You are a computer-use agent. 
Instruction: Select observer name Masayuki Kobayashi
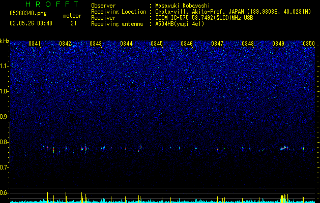click(183, 6)
